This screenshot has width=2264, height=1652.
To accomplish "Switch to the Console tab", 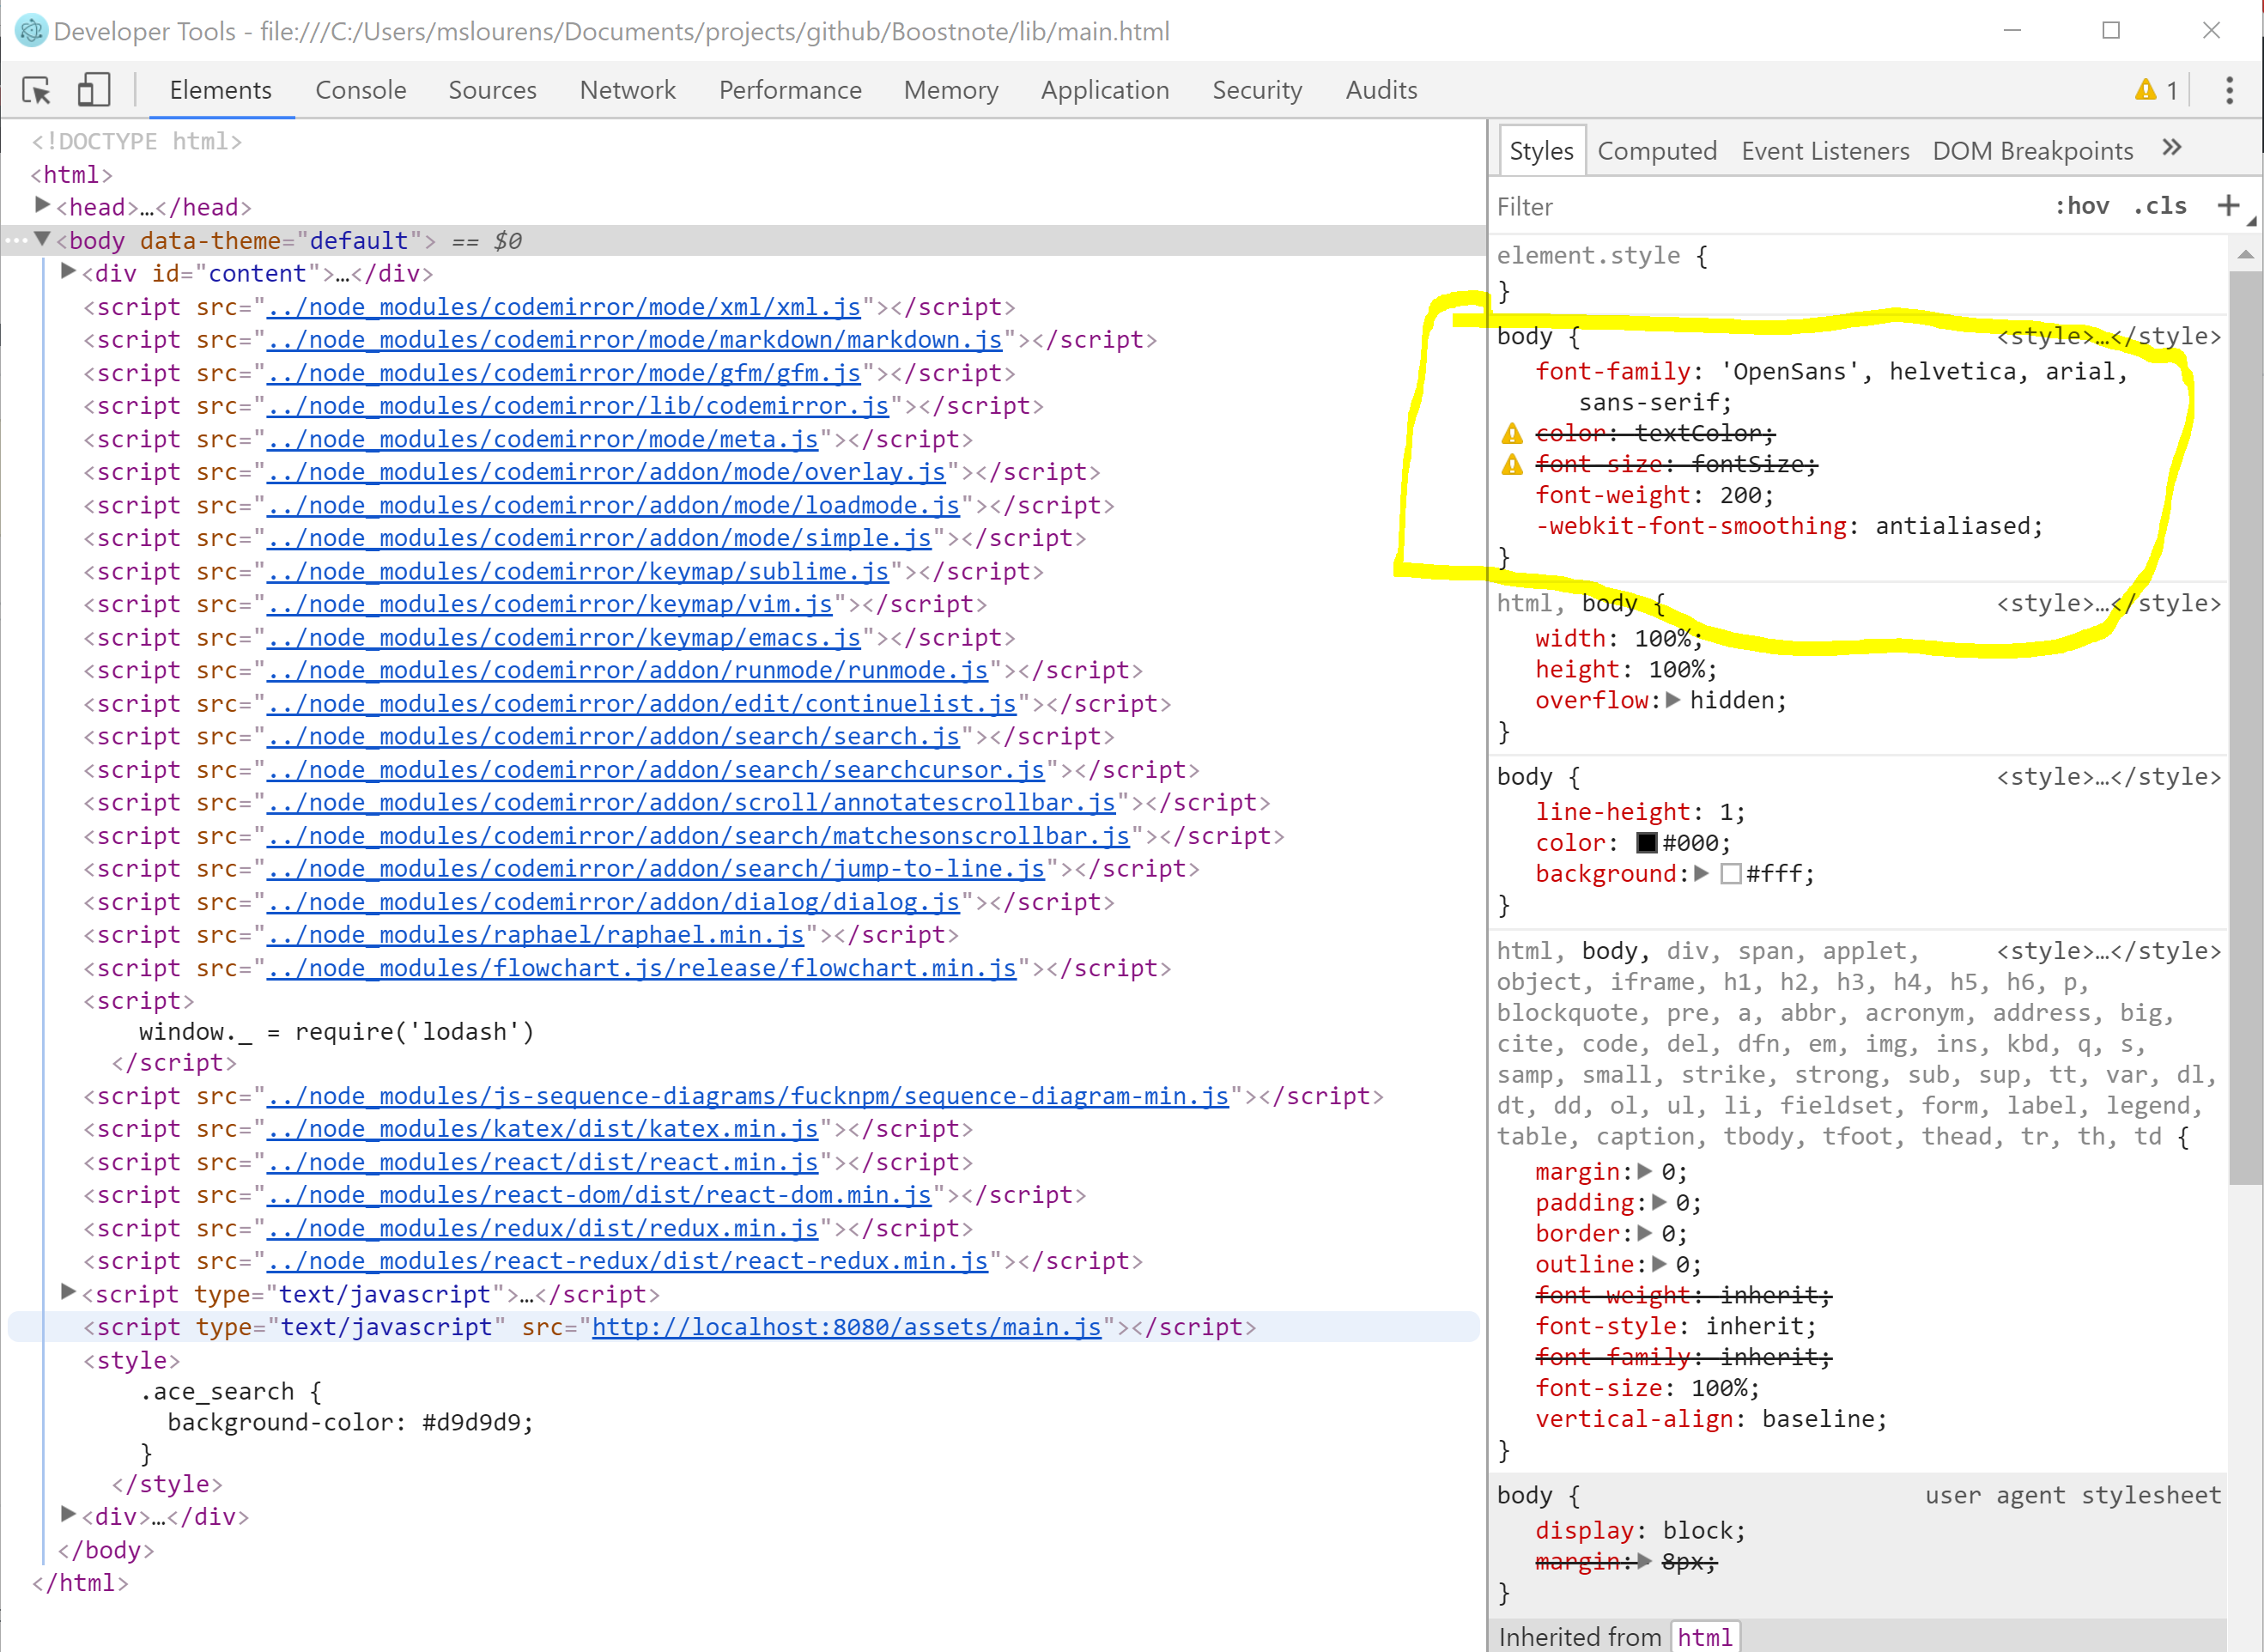I will [361, 90].
